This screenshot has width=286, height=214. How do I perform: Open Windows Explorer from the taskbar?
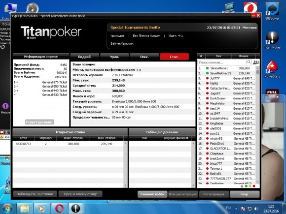[25, 209]
